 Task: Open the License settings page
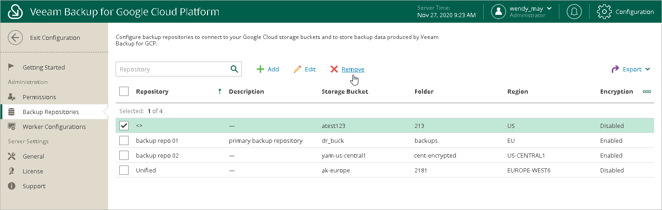[x=32, y=171]
